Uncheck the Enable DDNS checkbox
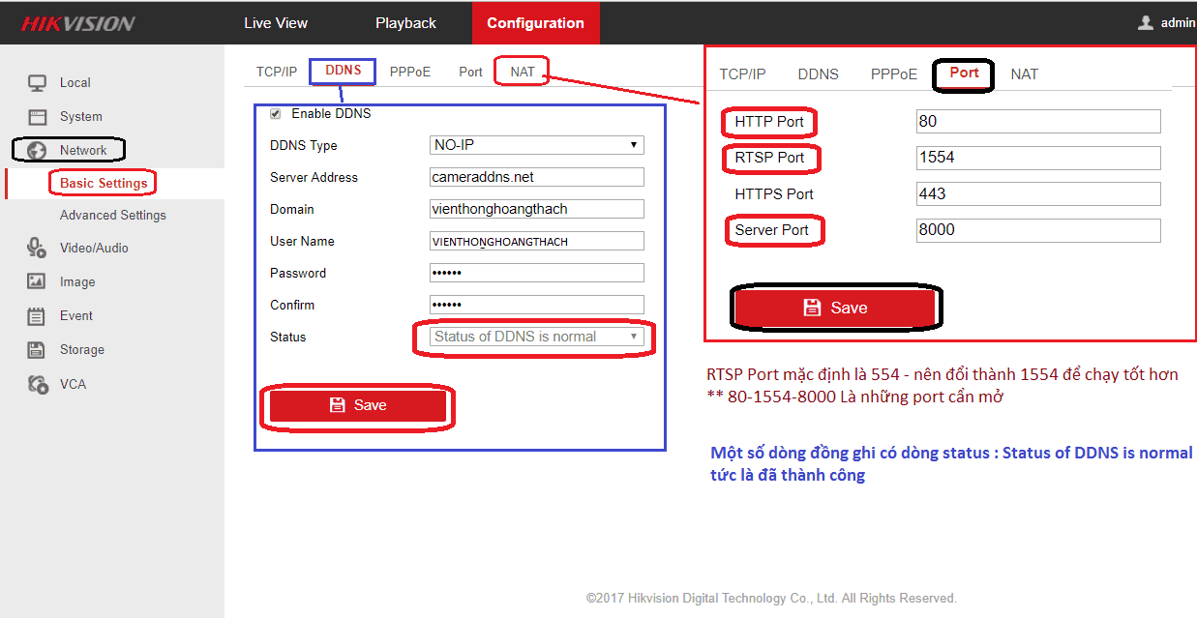The height and width of the screenshot is (618, 1197). (x=276, y=114)
